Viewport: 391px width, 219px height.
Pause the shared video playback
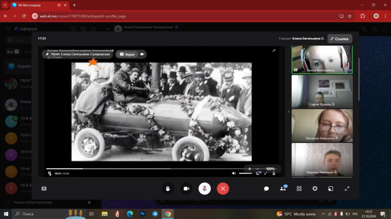pos(49,173)
